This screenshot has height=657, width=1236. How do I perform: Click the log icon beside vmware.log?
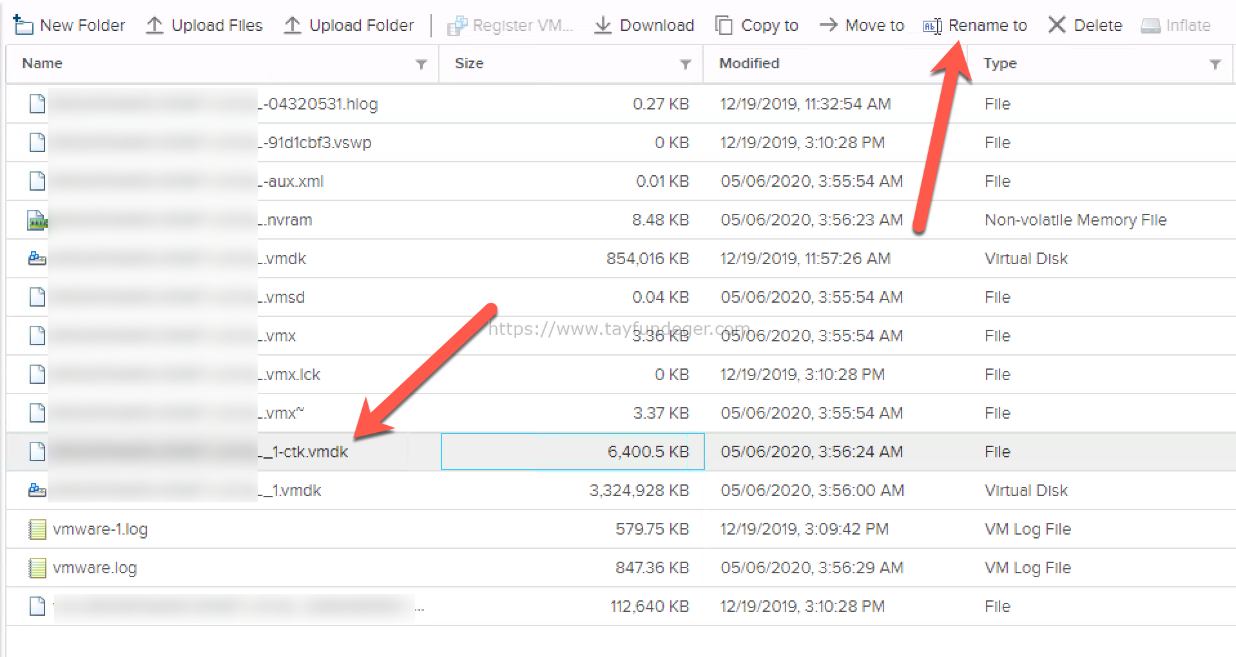(x=37, y=568)
